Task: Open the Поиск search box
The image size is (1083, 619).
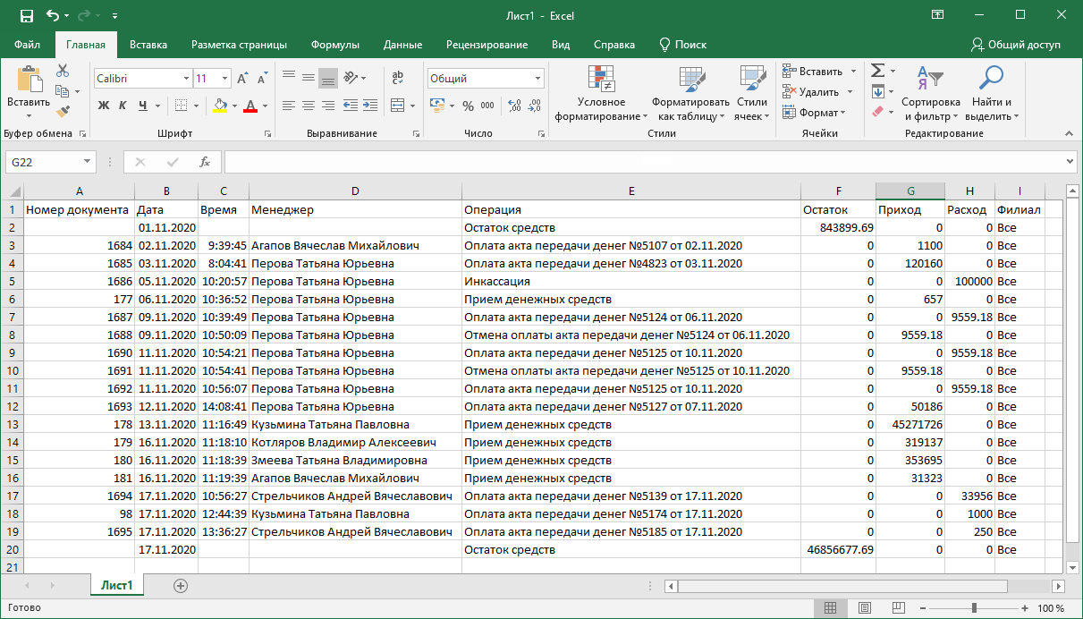Action: tap(682, 45)
